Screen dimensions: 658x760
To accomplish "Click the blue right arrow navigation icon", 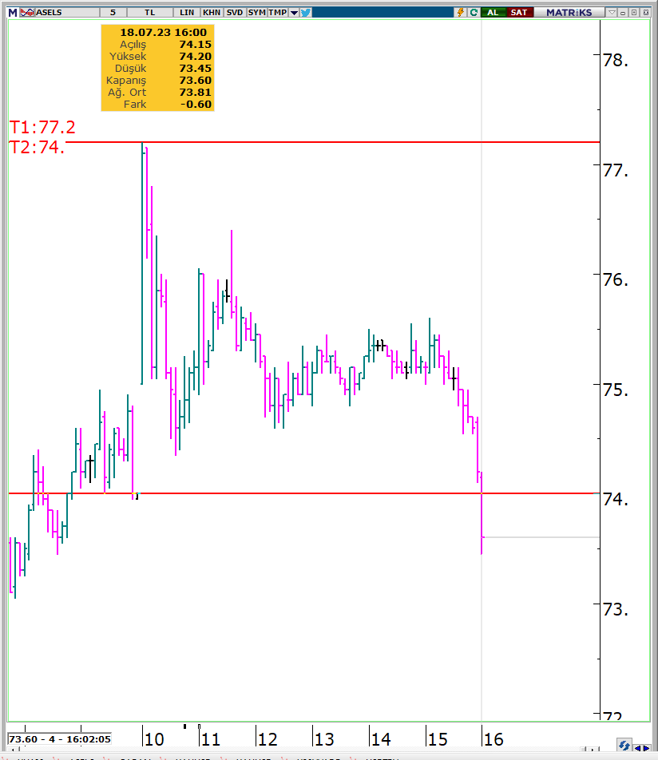I will tap(646, 748).
